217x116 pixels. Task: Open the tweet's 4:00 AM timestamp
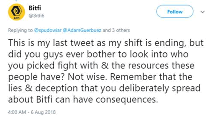[17, 112]
